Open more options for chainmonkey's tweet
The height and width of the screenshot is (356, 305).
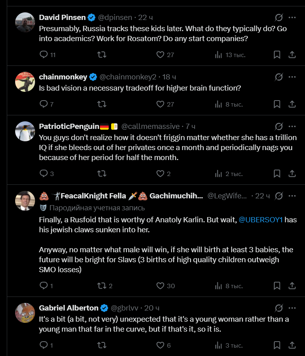292,77
